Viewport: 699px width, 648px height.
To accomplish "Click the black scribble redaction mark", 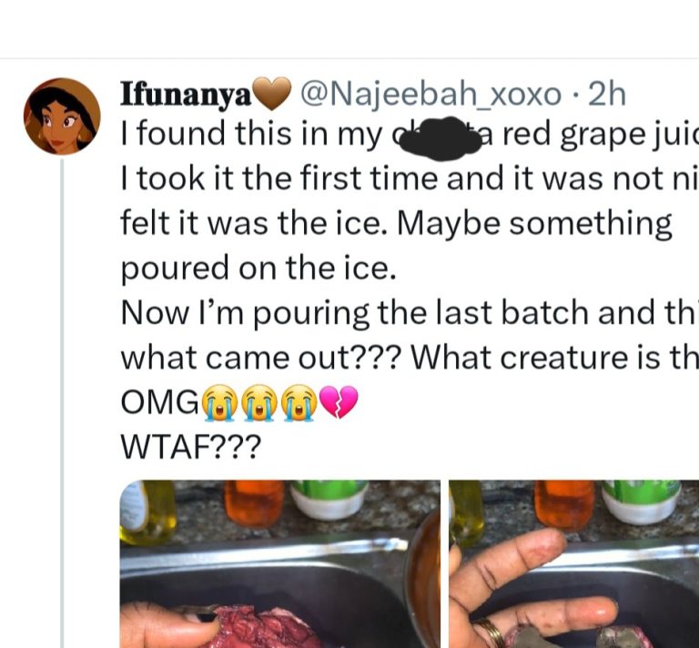I will 434,139.
